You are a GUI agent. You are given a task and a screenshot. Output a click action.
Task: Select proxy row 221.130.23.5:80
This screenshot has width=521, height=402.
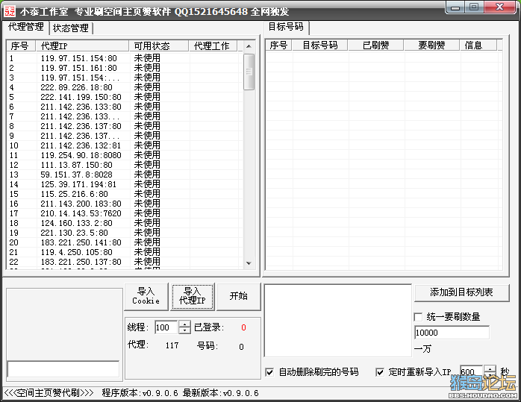pyautogui.click(x=125, y=233)
